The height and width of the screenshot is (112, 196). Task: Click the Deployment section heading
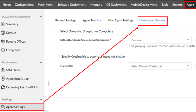[x=10, y=63]
